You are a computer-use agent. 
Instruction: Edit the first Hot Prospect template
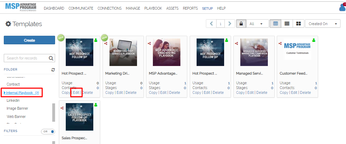(x=76, y=92)
